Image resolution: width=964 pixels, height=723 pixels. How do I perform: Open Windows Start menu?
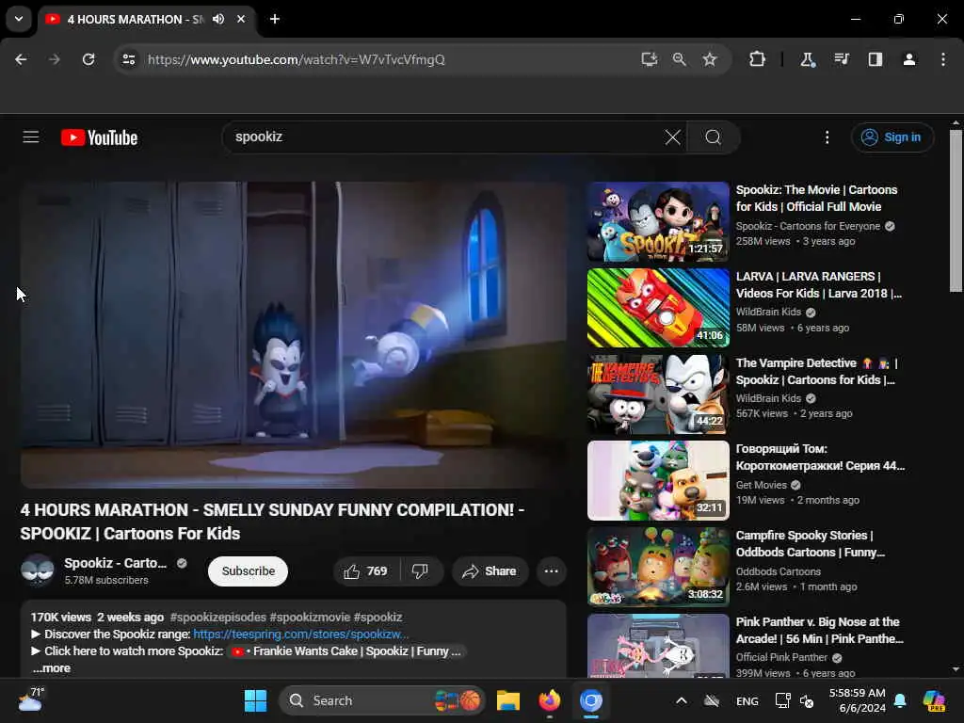(x=255, y=700)
